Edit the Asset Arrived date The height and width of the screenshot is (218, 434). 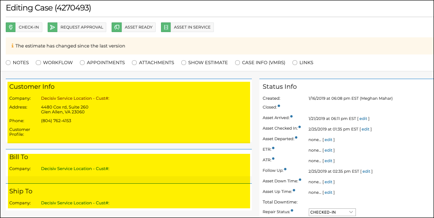(363, 119)
